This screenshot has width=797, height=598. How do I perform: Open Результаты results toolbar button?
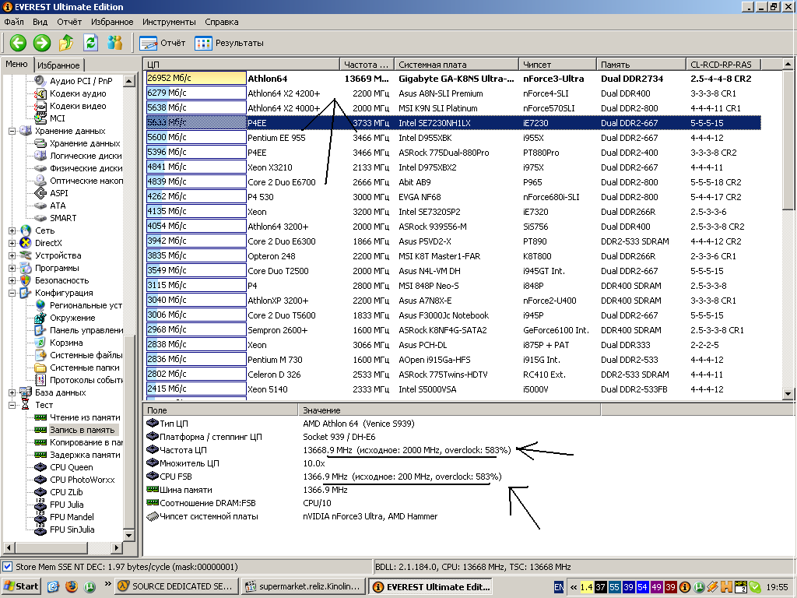click(x=230, y=44)
